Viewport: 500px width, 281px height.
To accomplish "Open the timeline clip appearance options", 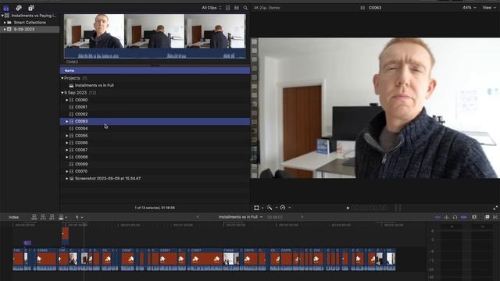I will pos(474,217).
